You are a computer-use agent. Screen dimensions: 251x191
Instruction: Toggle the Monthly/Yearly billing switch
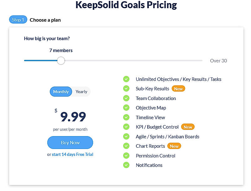pyautogui.click(x=70, y=92)
